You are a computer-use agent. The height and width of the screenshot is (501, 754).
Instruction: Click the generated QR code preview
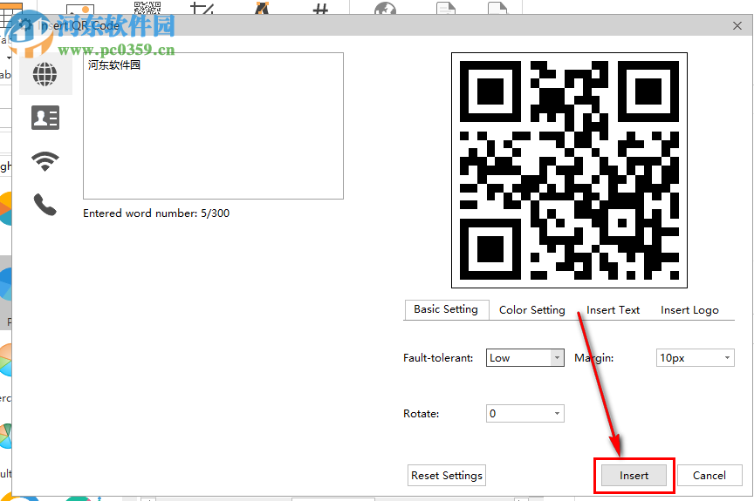569,171
